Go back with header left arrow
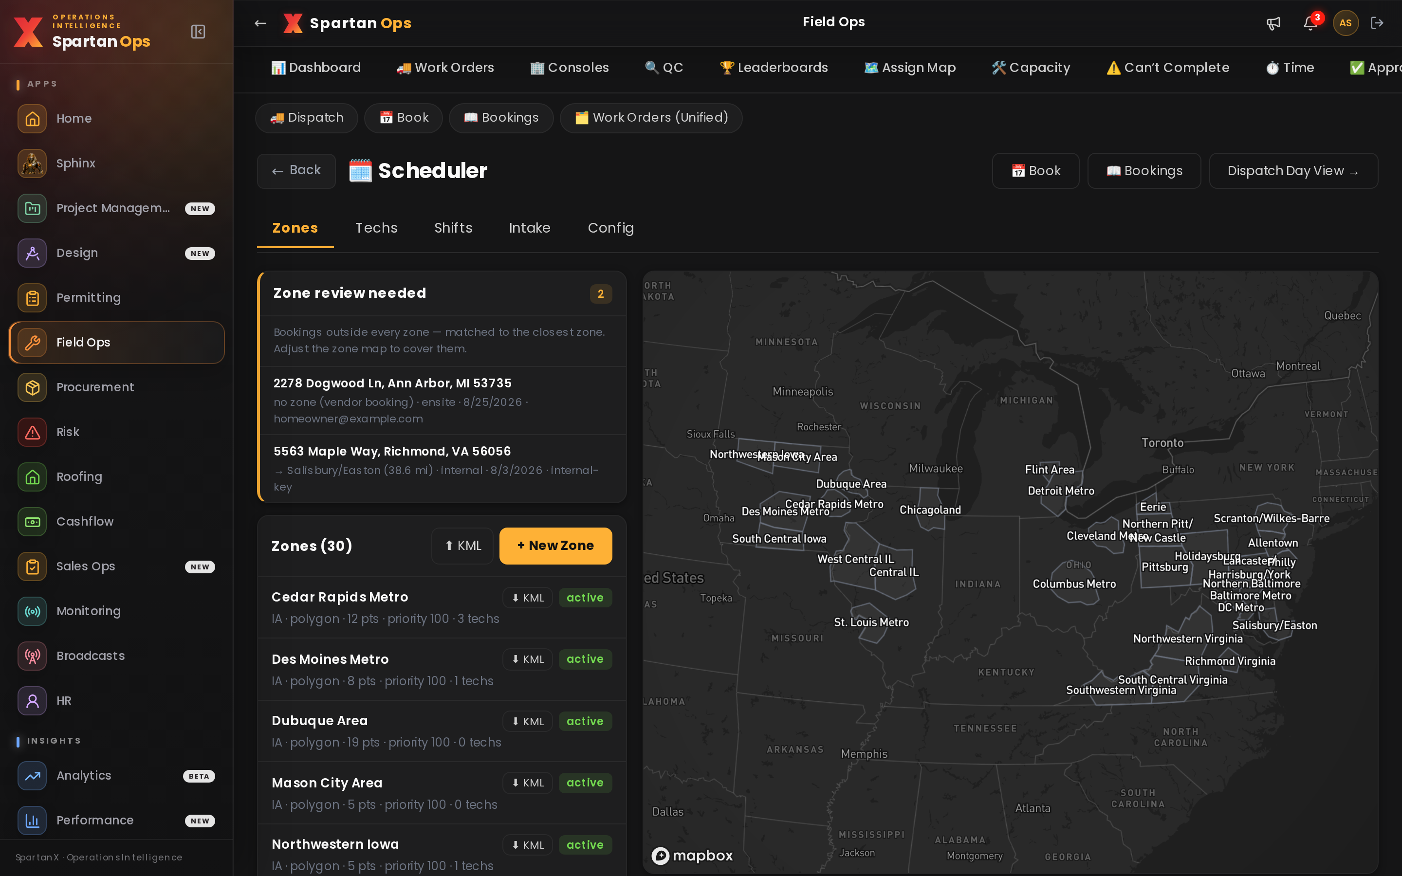This screenshot has width=1402, height=876. (x=261, y=23)
